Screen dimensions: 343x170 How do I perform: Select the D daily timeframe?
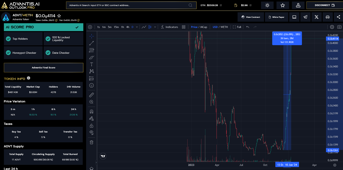(132, 27)
